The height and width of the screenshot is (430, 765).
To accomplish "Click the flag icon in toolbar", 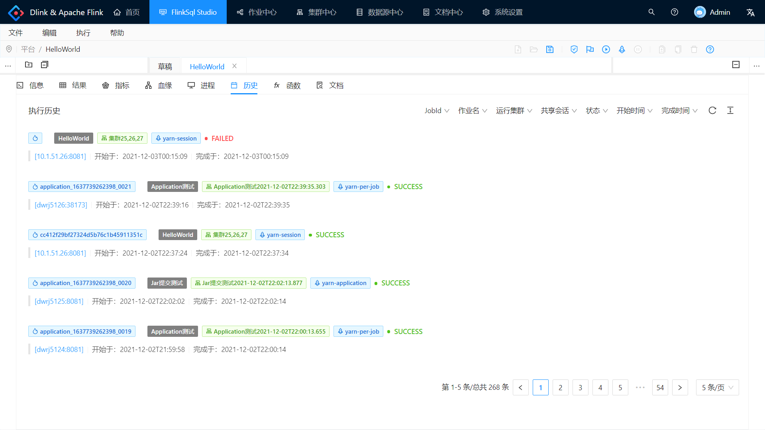I will point(590,49).
